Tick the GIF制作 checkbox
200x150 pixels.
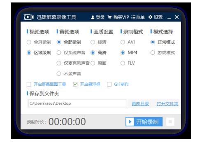pos(109,84)
